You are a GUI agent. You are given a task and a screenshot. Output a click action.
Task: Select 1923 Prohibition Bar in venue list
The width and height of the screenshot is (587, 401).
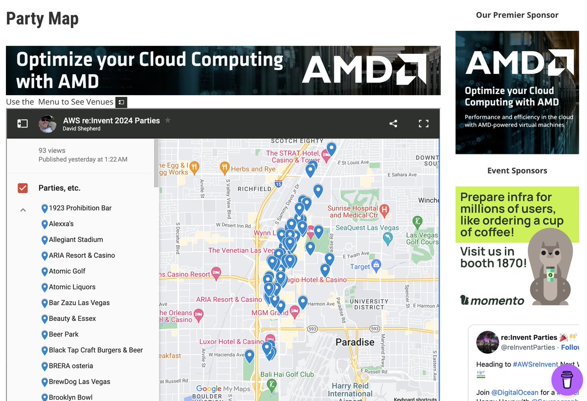point(80,208)
